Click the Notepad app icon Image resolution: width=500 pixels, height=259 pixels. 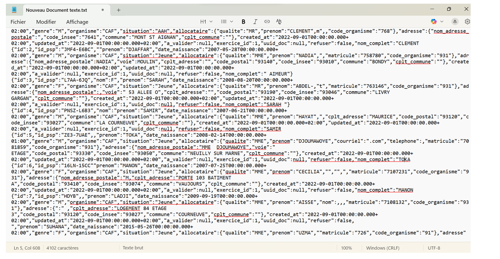[14, 10]
